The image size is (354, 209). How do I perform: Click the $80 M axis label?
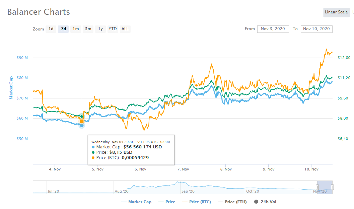point(22,78)
